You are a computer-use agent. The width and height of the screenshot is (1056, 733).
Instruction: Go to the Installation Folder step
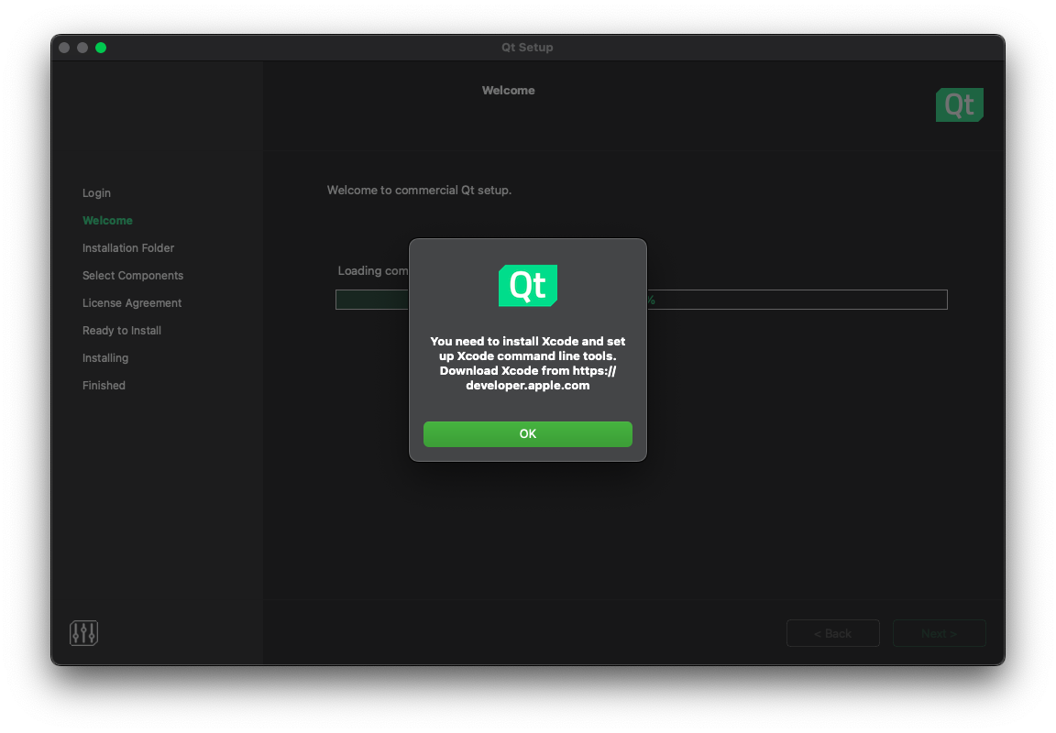[128, 248]
